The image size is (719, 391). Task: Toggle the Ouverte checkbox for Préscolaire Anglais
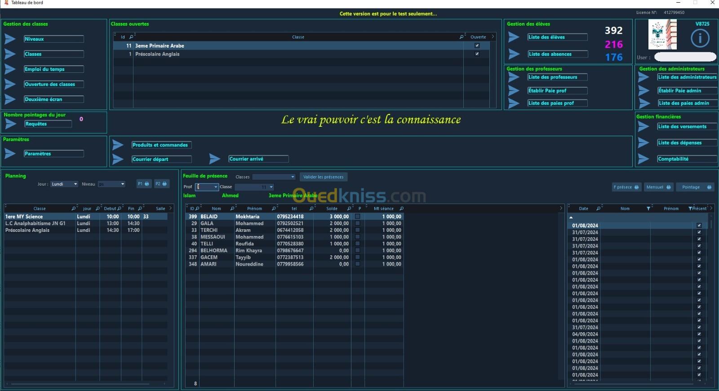click(477, 54)
